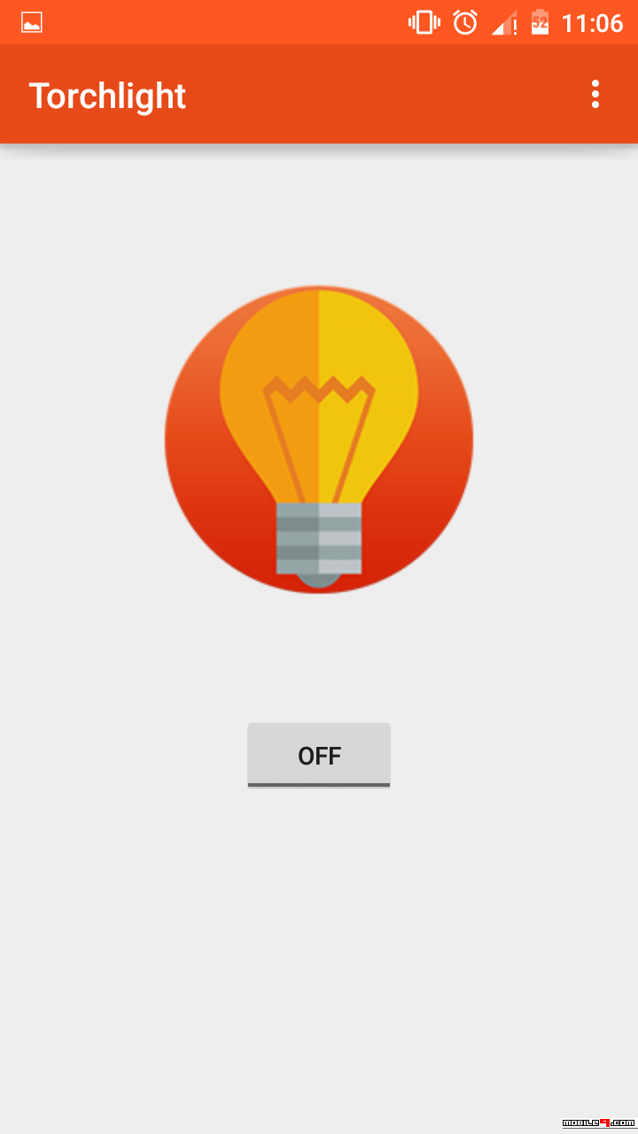
Task: Tap the battery level status icon
Action: (x=540, y=22)
